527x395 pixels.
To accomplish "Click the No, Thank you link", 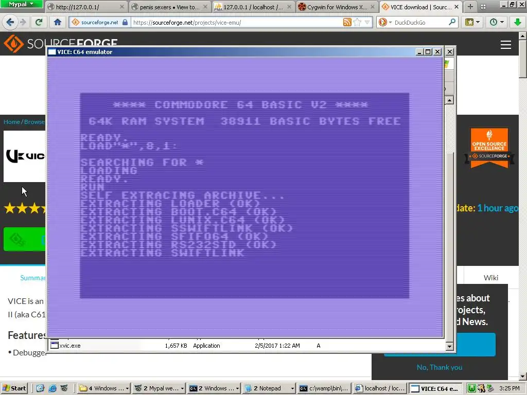I will tap(440, 367).
